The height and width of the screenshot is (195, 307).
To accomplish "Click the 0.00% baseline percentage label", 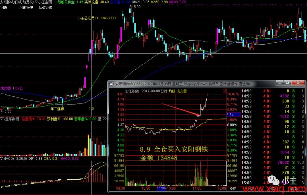I will (x=232, y=125).
